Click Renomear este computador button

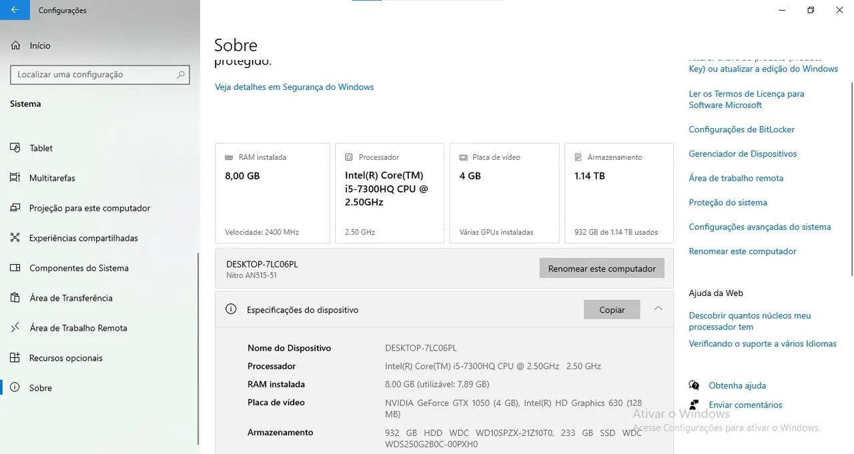tap(602, 268)
